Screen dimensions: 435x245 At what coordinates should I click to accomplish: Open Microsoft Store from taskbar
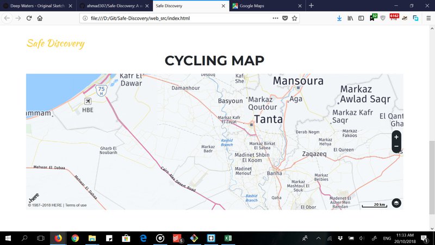click(126, 238)
